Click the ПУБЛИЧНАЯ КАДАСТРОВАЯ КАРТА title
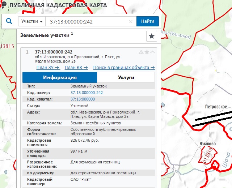 tap(58, 5)
